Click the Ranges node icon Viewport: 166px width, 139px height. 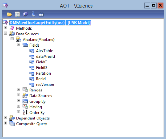(x=25, y=90)
